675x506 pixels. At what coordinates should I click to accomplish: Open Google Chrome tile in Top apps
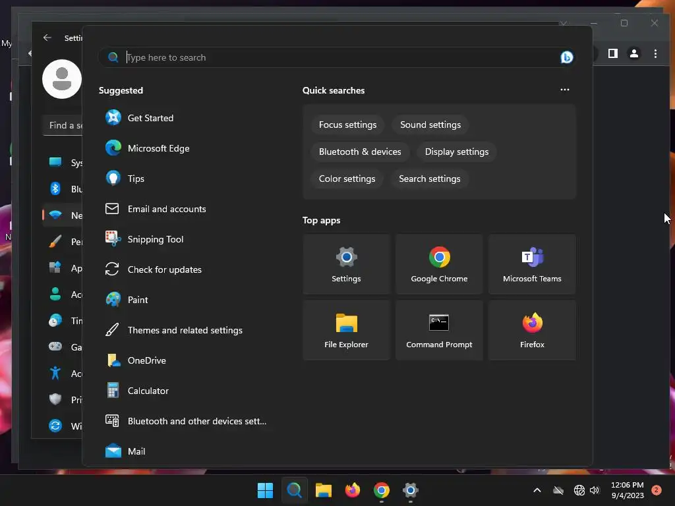pos(439,264)
